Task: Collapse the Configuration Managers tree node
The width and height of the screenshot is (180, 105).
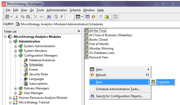Action: click(x=16, y=56)
